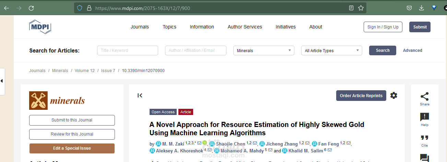Click author name Mohamed A. Mahdy
The width and height of the screenshot is (447, 162).
pyautogui.click(x=242, y=151)
